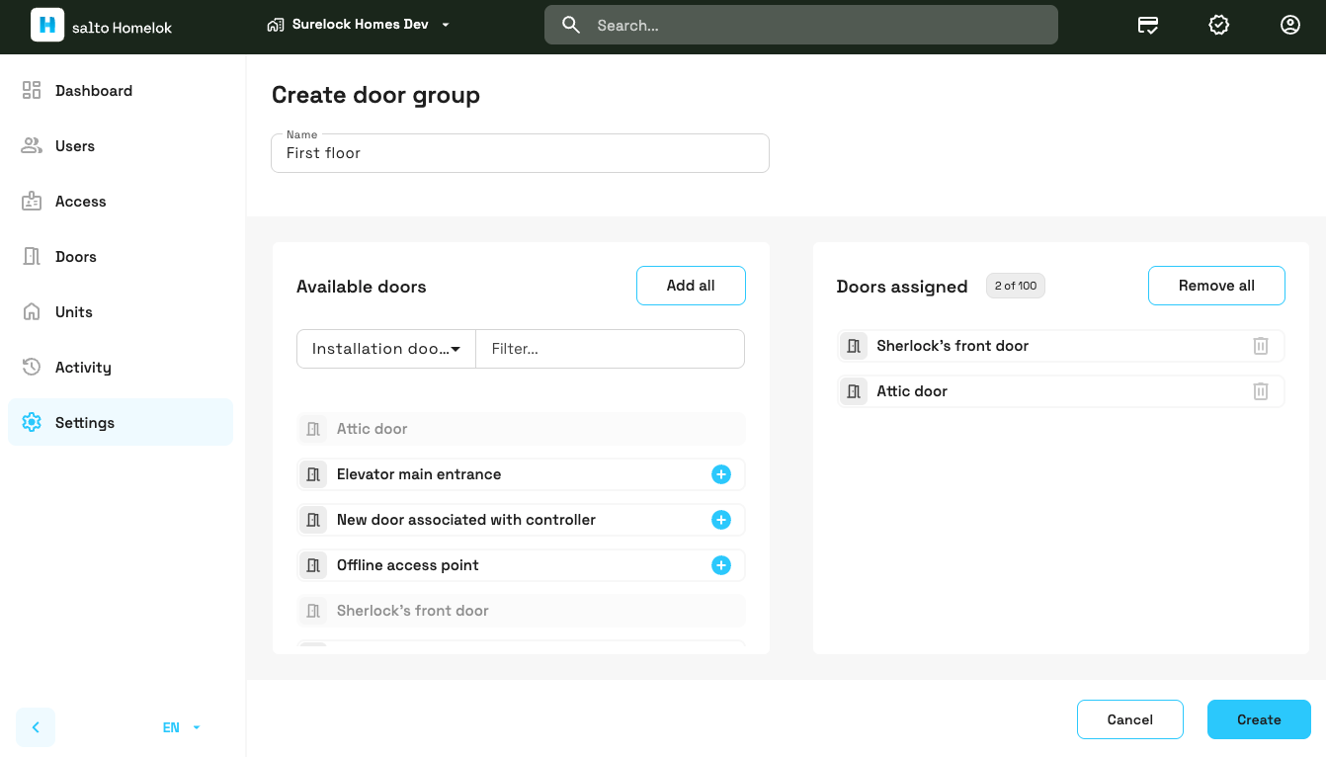Open the Surelock Homes Dev installation dropdown
Image resolution: width=1326 pixels, height=757 pixels.
(x=359, y=25)
